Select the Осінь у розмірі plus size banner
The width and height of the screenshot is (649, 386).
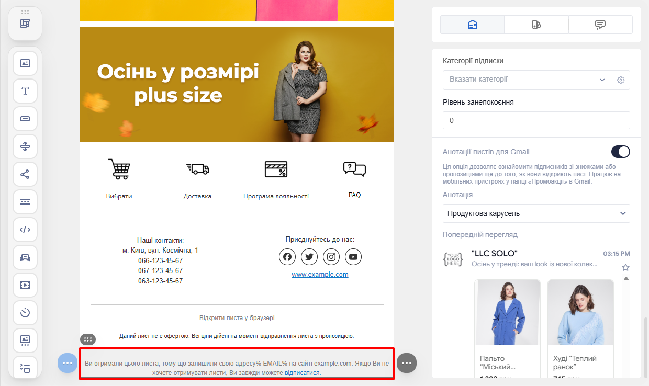click(237, 84)
